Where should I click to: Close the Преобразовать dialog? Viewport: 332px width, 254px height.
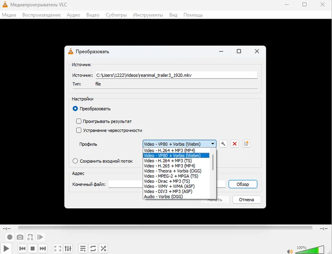tap(257, 51)
